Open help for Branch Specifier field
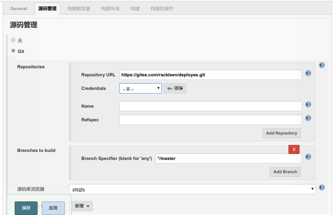Image resolution: width=333 pixels, height=215 pixels. 308,157
